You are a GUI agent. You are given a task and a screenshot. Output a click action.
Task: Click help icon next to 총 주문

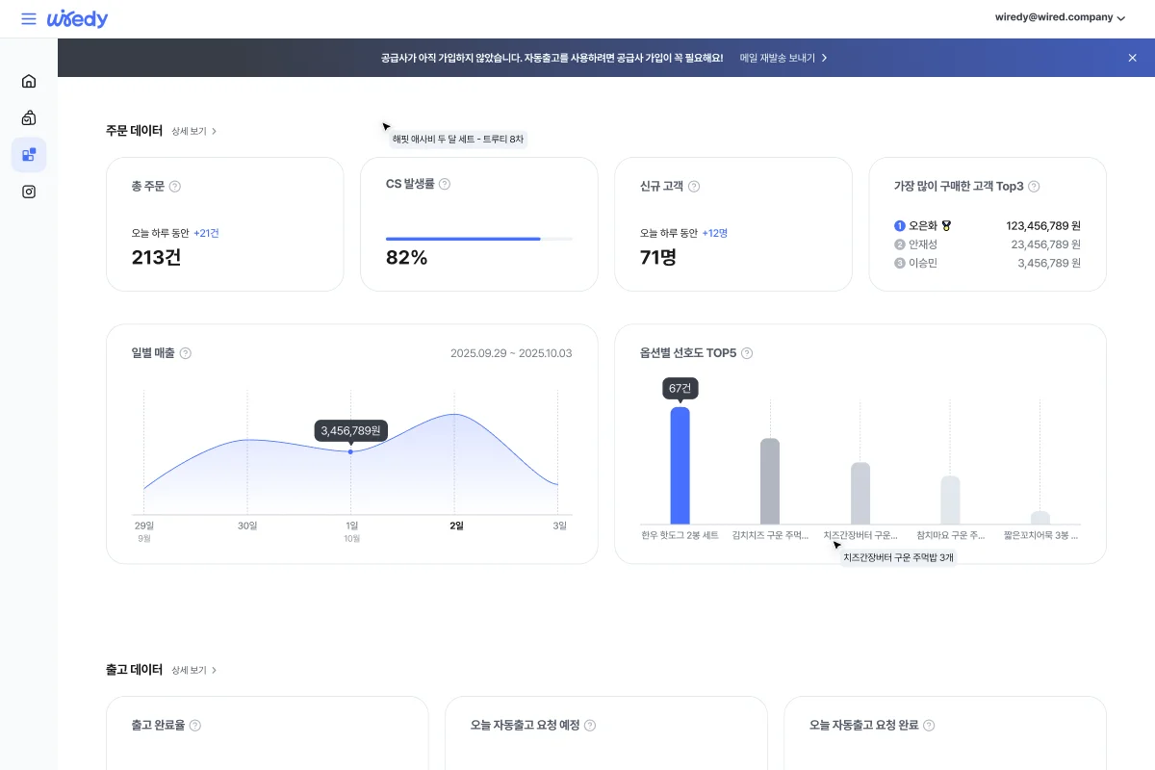pyautogui.click(x=175, y=187)
